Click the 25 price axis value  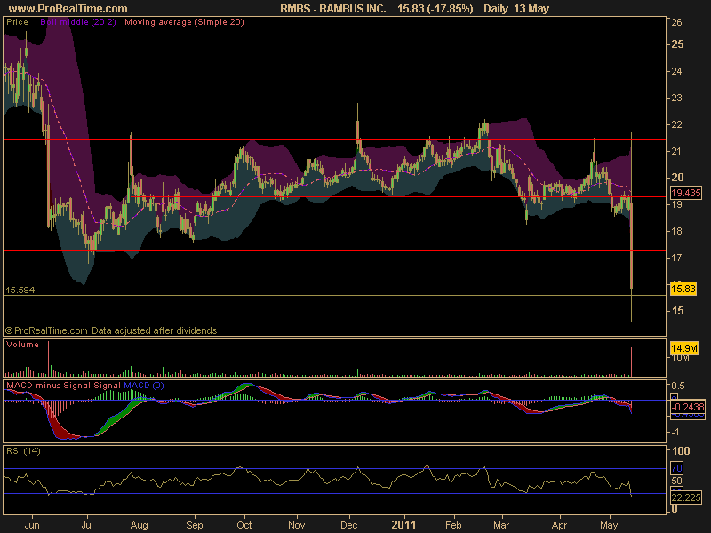(x=677, y=44)
